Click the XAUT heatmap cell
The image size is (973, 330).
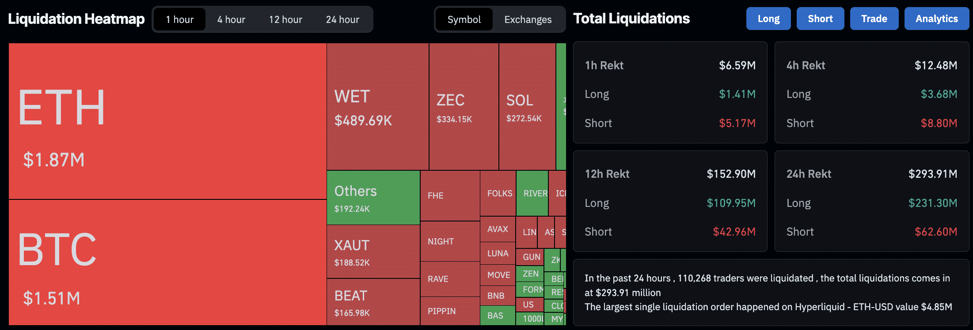pyautogui.click(x=373, y=251)
